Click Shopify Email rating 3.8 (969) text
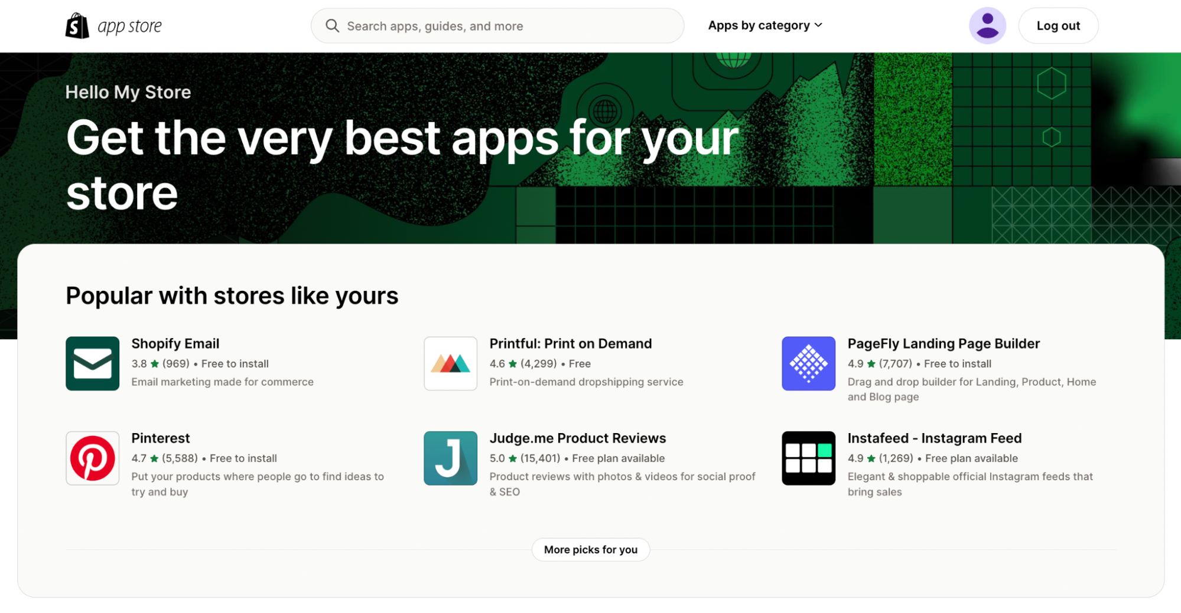 click(160, 363)
